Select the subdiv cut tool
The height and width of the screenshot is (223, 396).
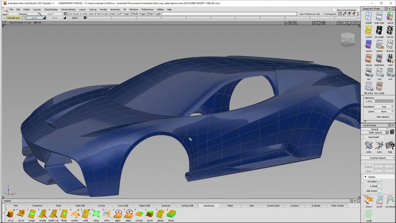pos(53,214)
